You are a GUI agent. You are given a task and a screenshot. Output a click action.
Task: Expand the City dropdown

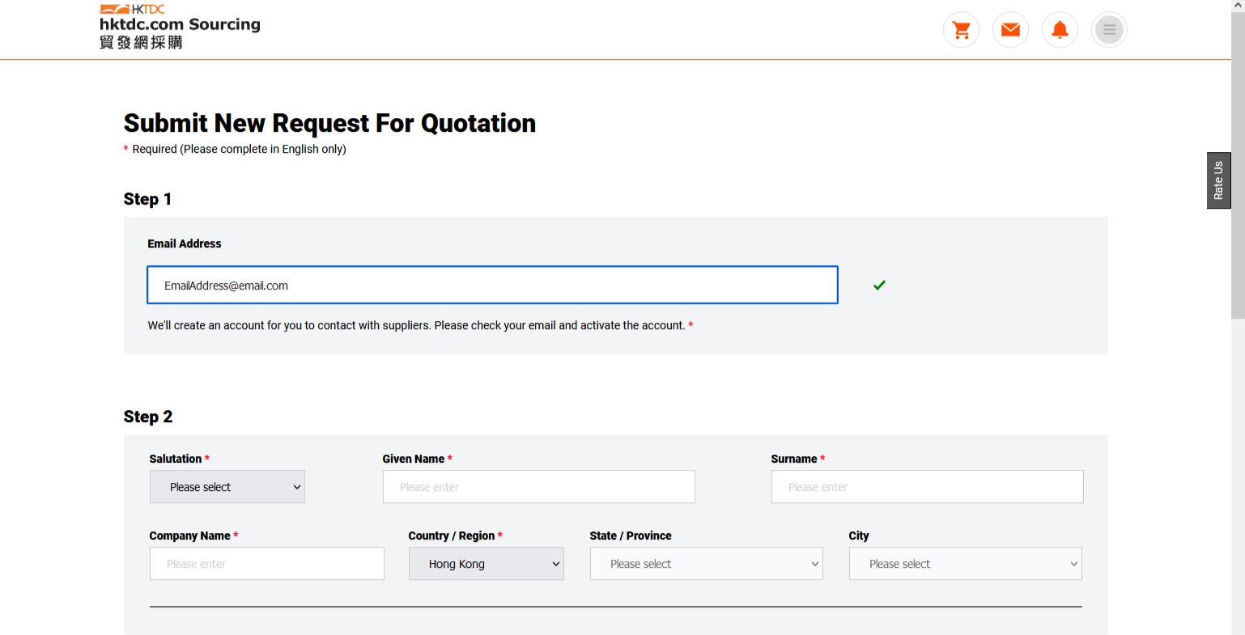click(x=966, y=564)
